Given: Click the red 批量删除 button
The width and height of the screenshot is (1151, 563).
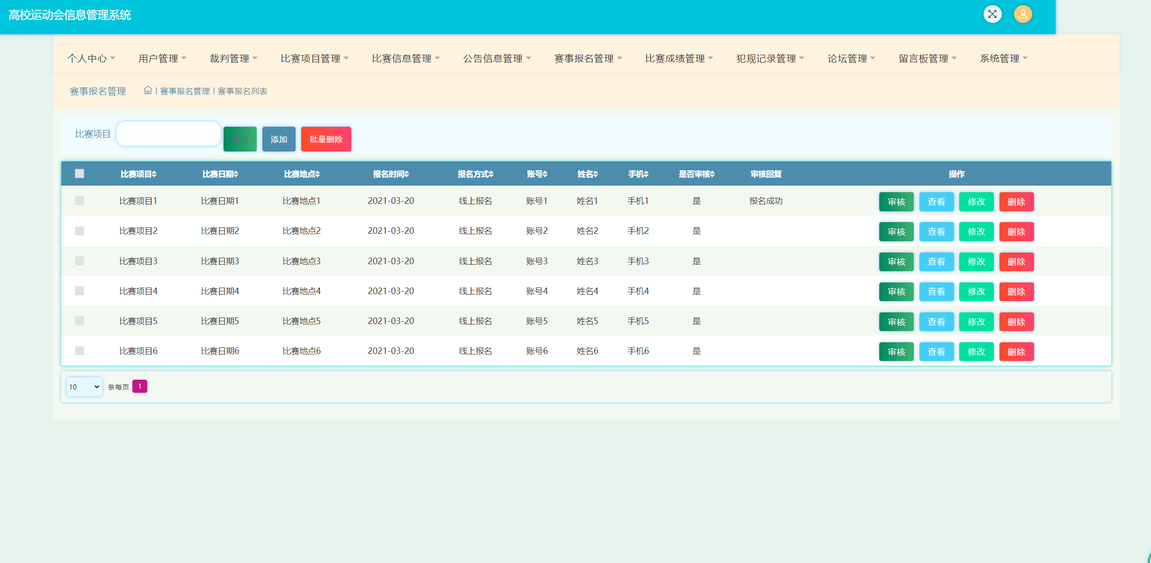Looking at the screenshot, I should tap(326, 139).
